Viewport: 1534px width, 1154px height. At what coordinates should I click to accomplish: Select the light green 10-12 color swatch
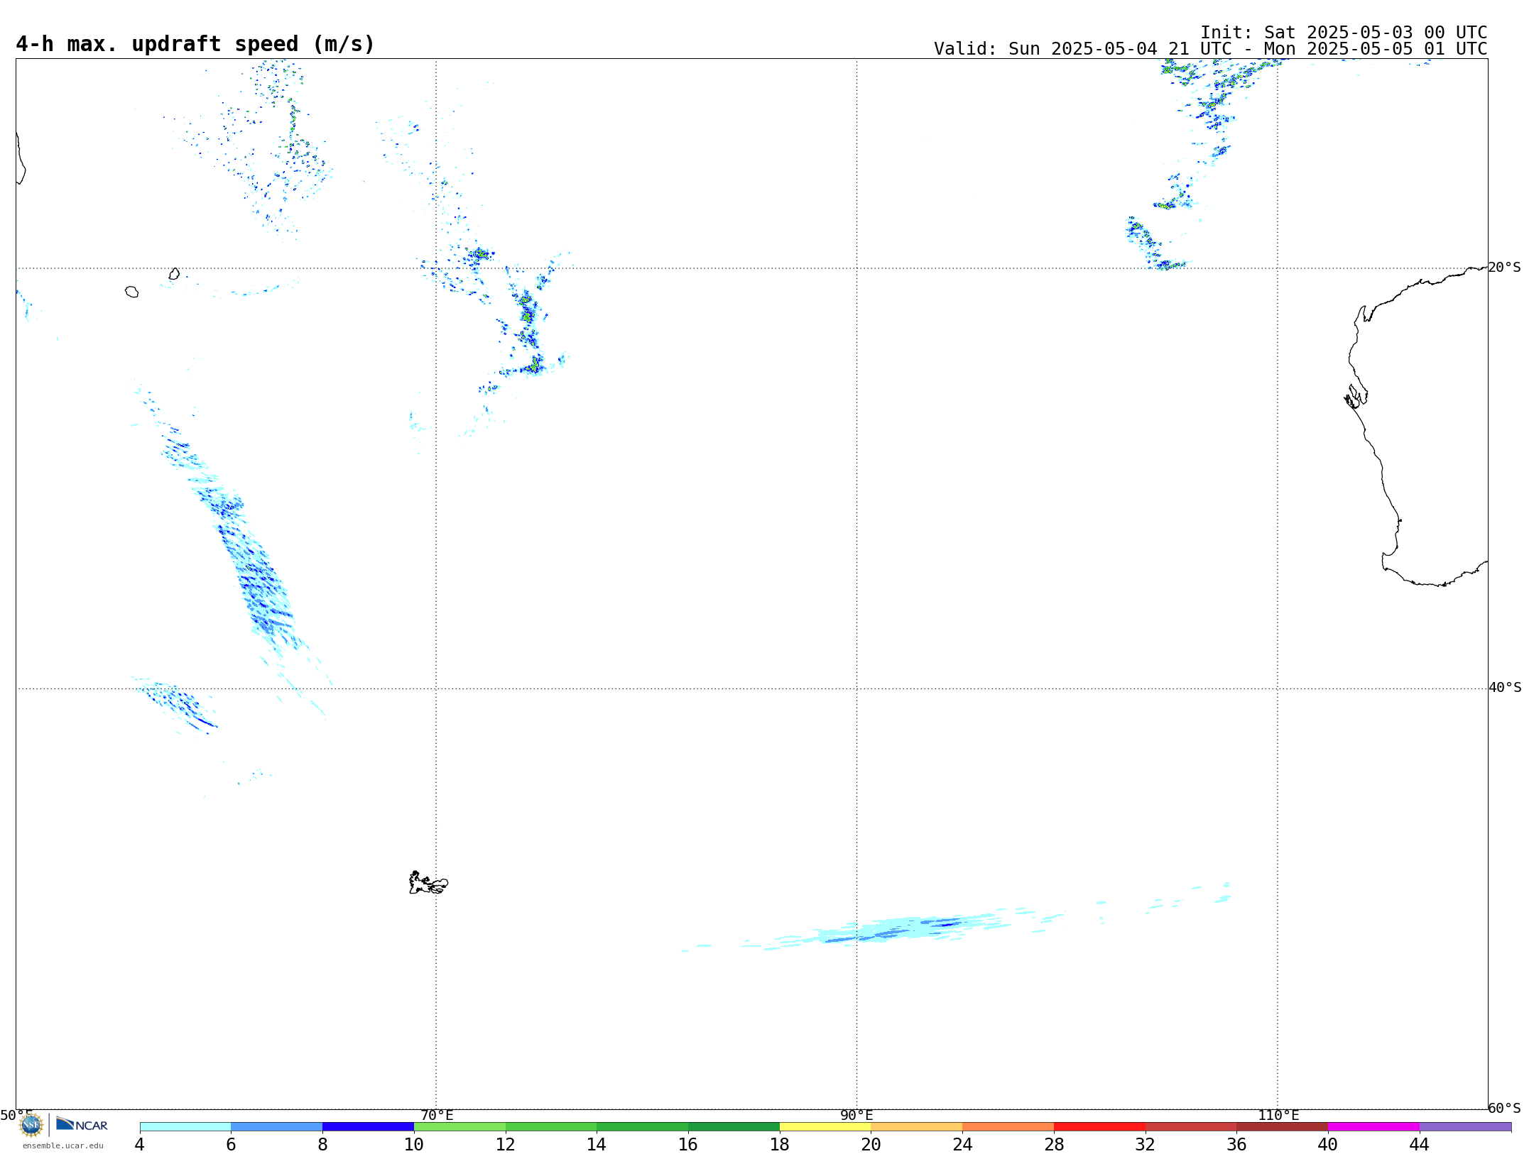coord(459,1126)
